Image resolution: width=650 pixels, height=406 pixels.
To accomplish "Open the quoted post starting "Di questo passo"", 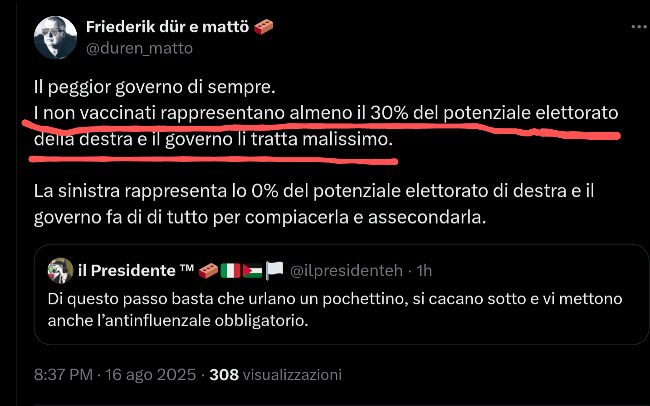I will (x=335, y=309).
